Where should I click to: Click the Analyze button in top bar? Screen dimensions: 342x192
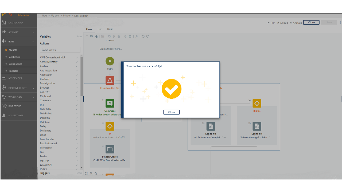(296, 23)
